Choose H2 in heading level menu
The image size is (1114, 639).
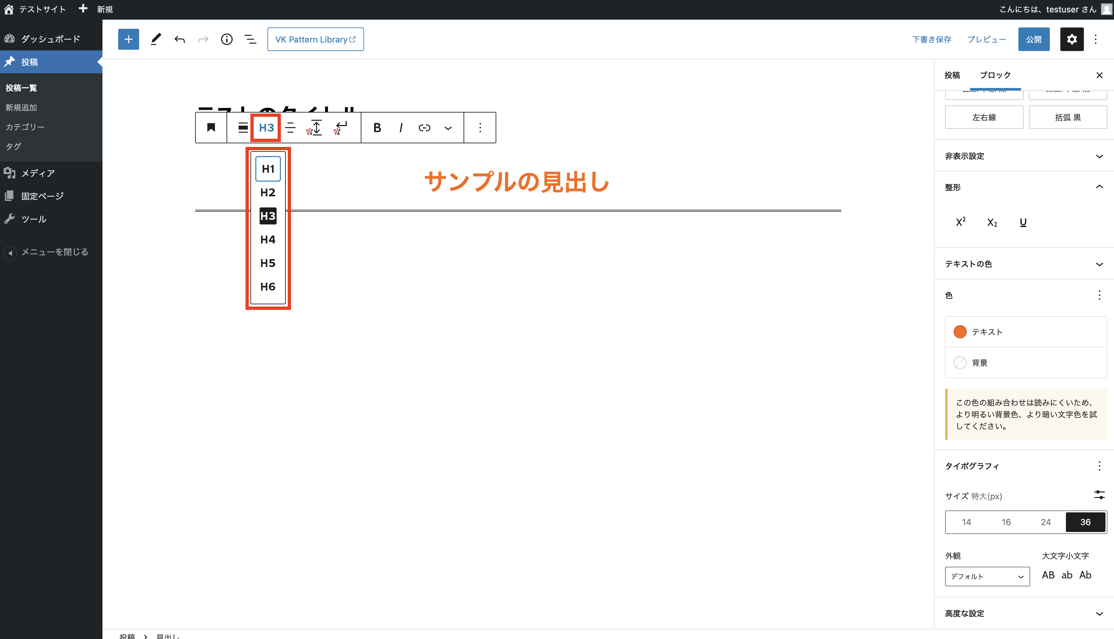click(x=268, y=193)
